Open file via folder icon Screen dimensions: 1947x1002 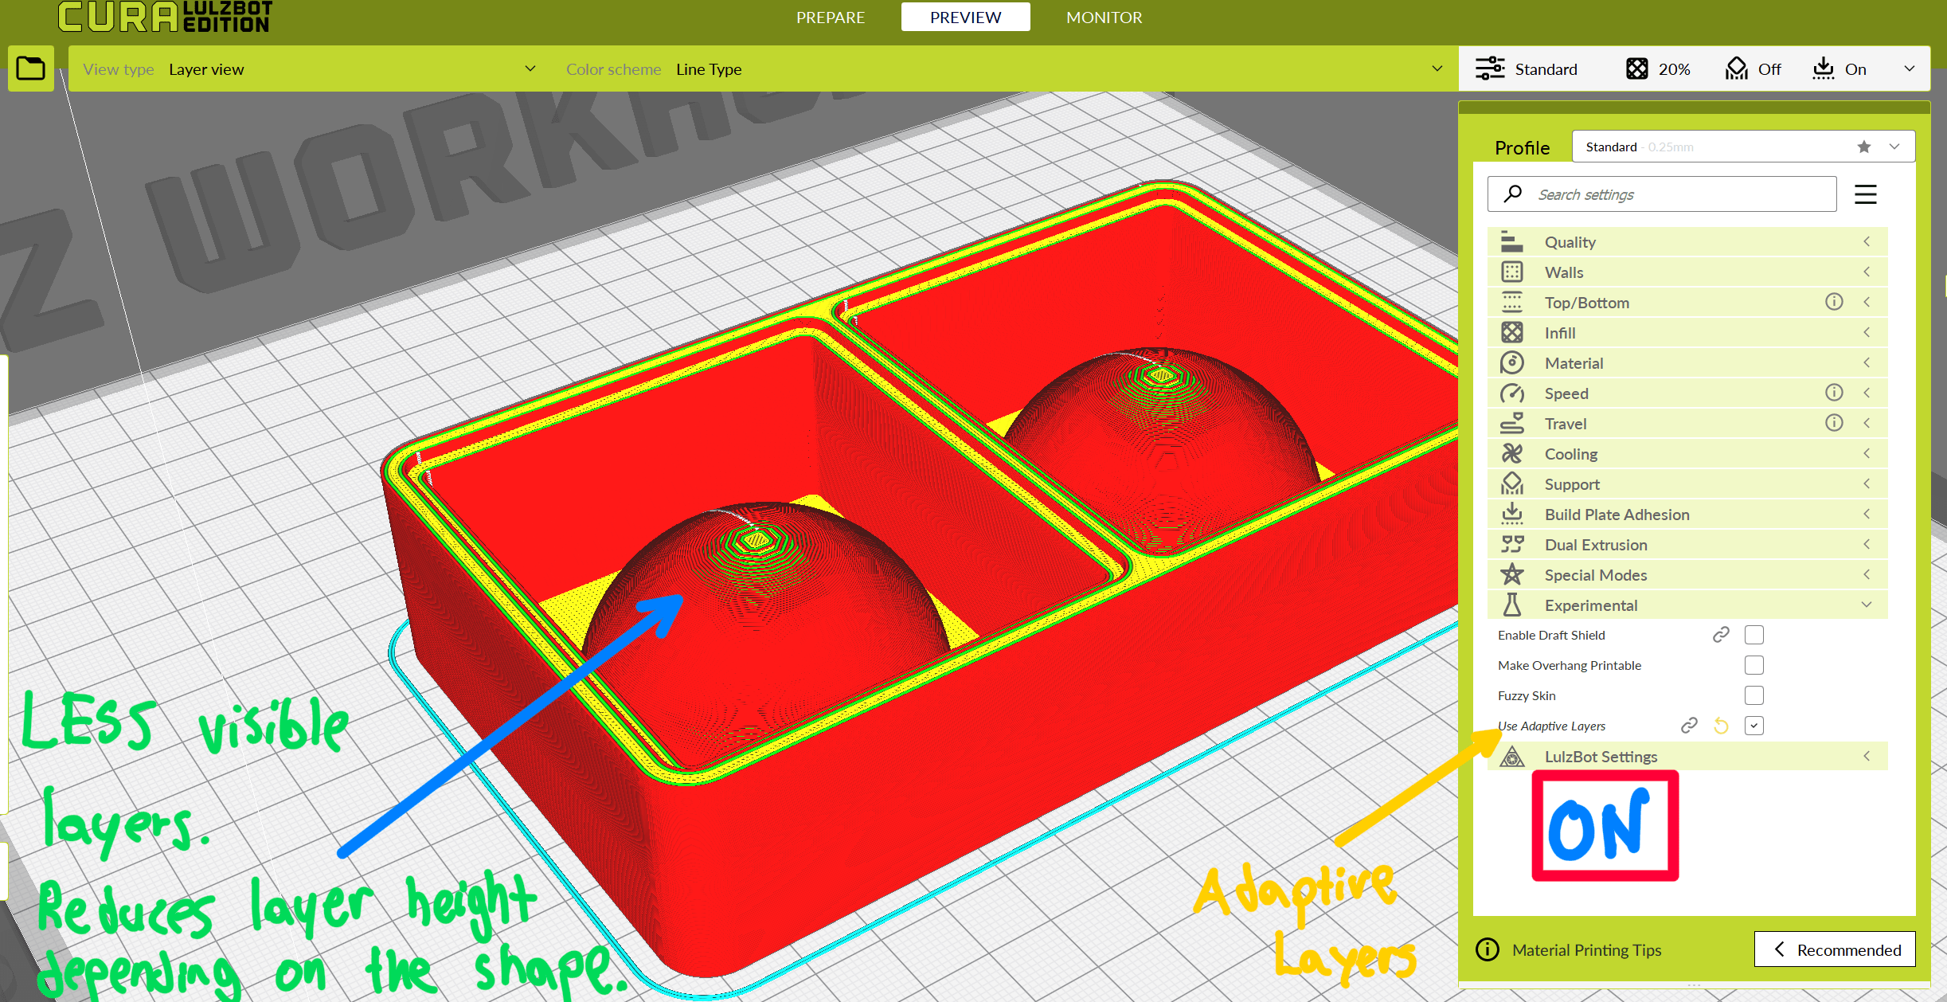click(x=30, y=68)
